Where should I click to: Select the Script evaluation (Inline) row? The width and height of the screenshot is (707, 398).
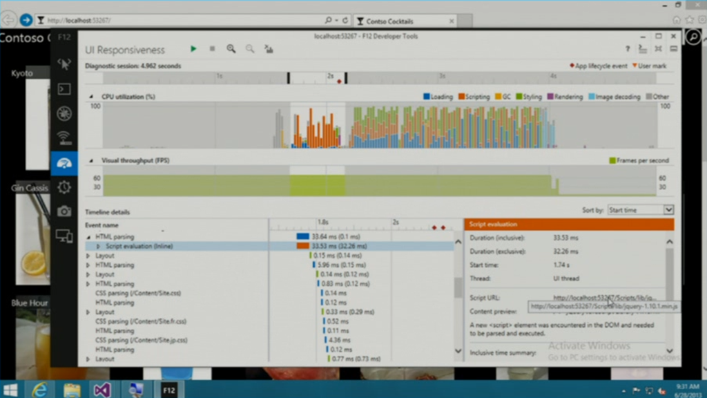pyautogui.click(x=270, y=246)
